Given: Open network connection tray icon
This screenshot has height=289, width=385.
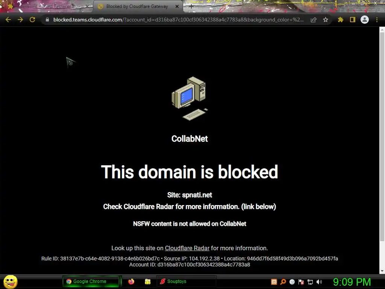Looking at the screenshot, I should 310,282.
